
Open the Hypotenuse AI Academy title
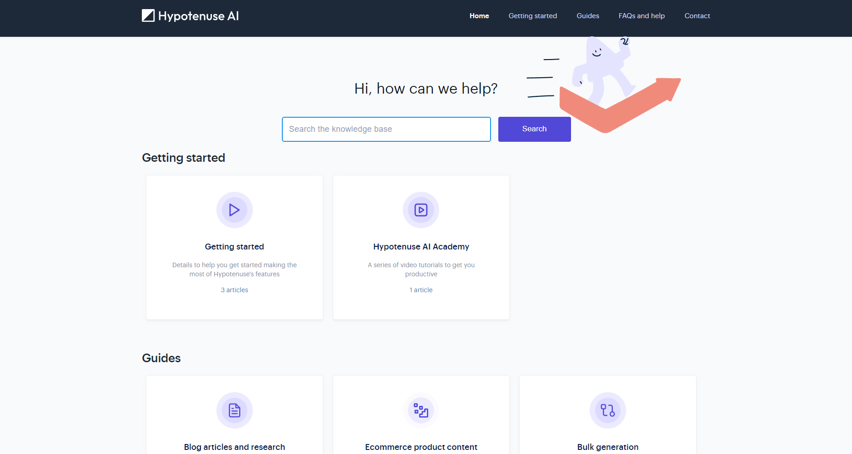tap(421, 247)
